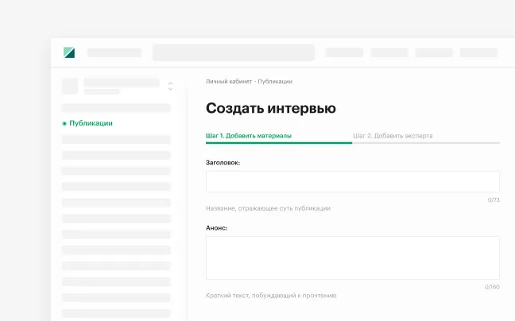The width and height of the screenshot is (515, 321).
Task: Focus the Заголовок input field
Action: (x=353, y=181)
